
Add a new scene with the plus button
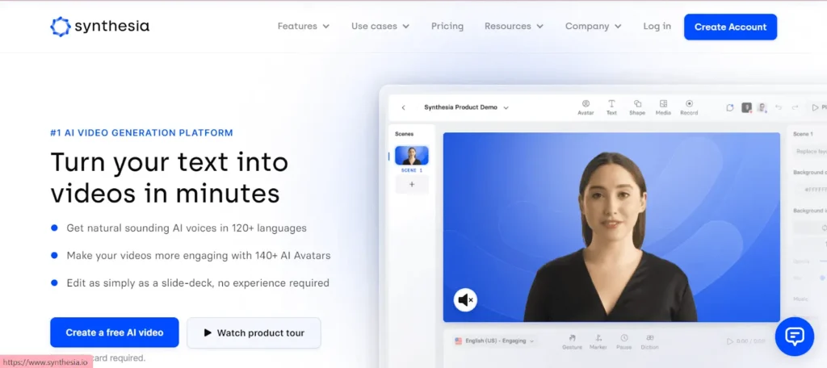pos(412,185)
